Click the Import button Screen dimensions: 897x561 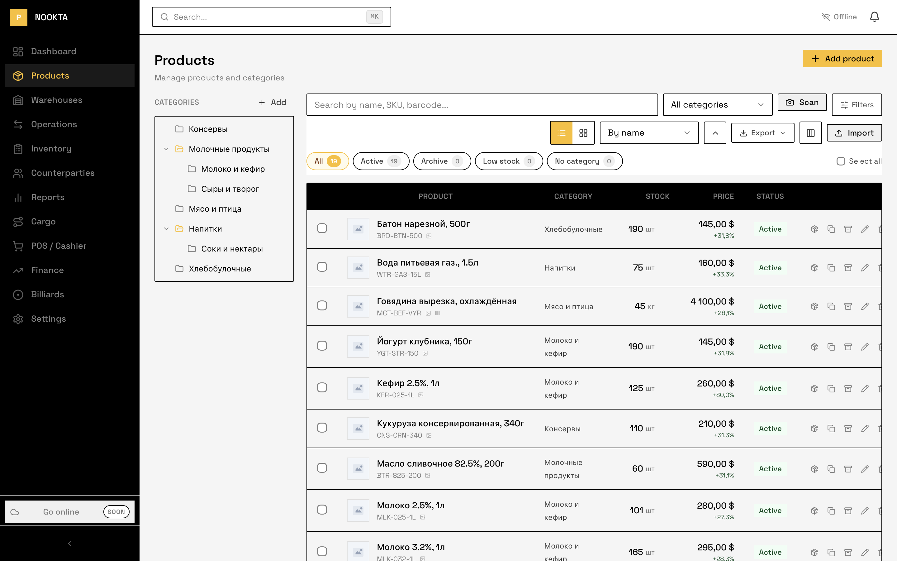click(x=854, y=133)
